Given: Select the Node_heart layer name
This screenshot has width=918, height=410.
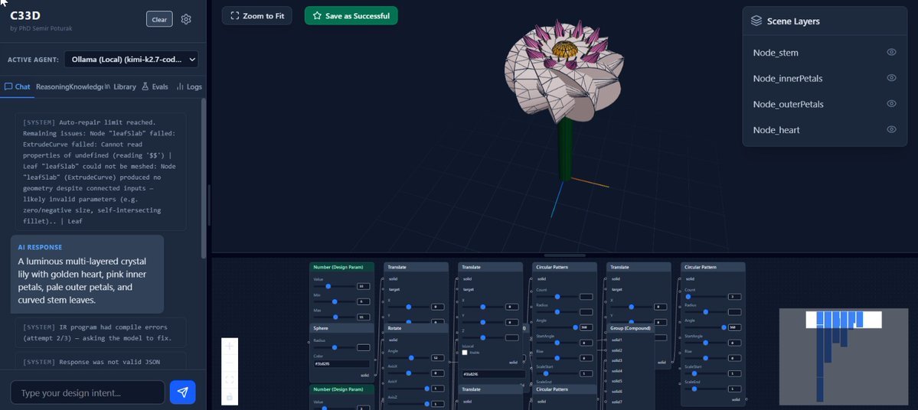Looking at the screenshot, I should (776, 130).
